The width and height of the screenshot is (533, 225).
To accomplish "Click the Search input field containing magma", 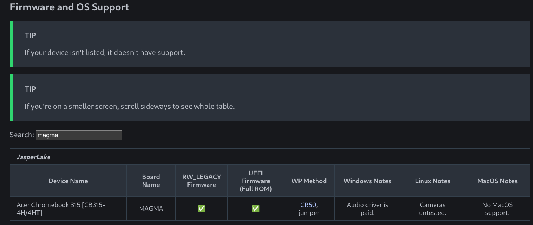I will [x=79, y=135].
